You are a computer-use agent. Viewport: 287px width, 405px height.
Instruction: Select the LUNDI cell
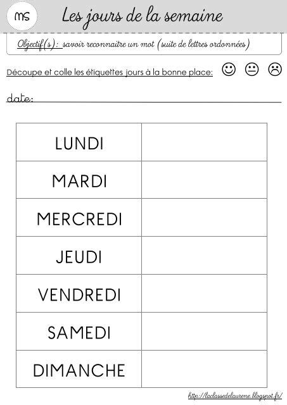pos(79,142)
